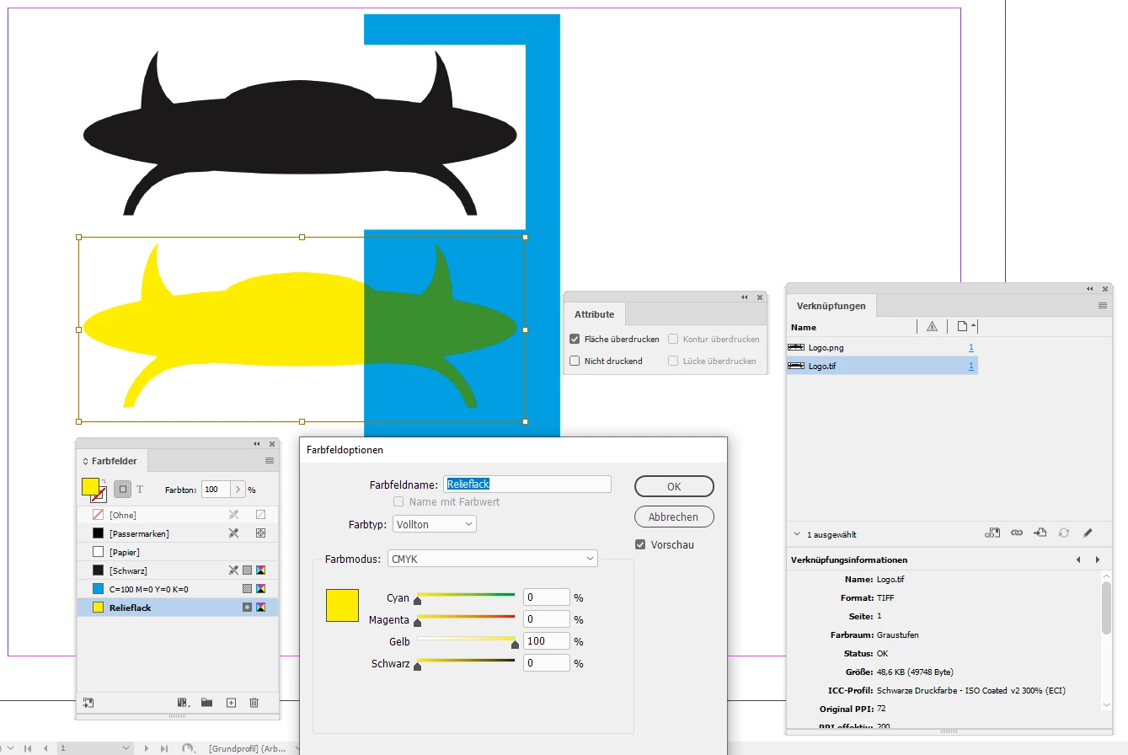
Task: Click Abbrechen in Farbfeldoptionen dialog
Action: pyautogui.click(x=674, y=517)
